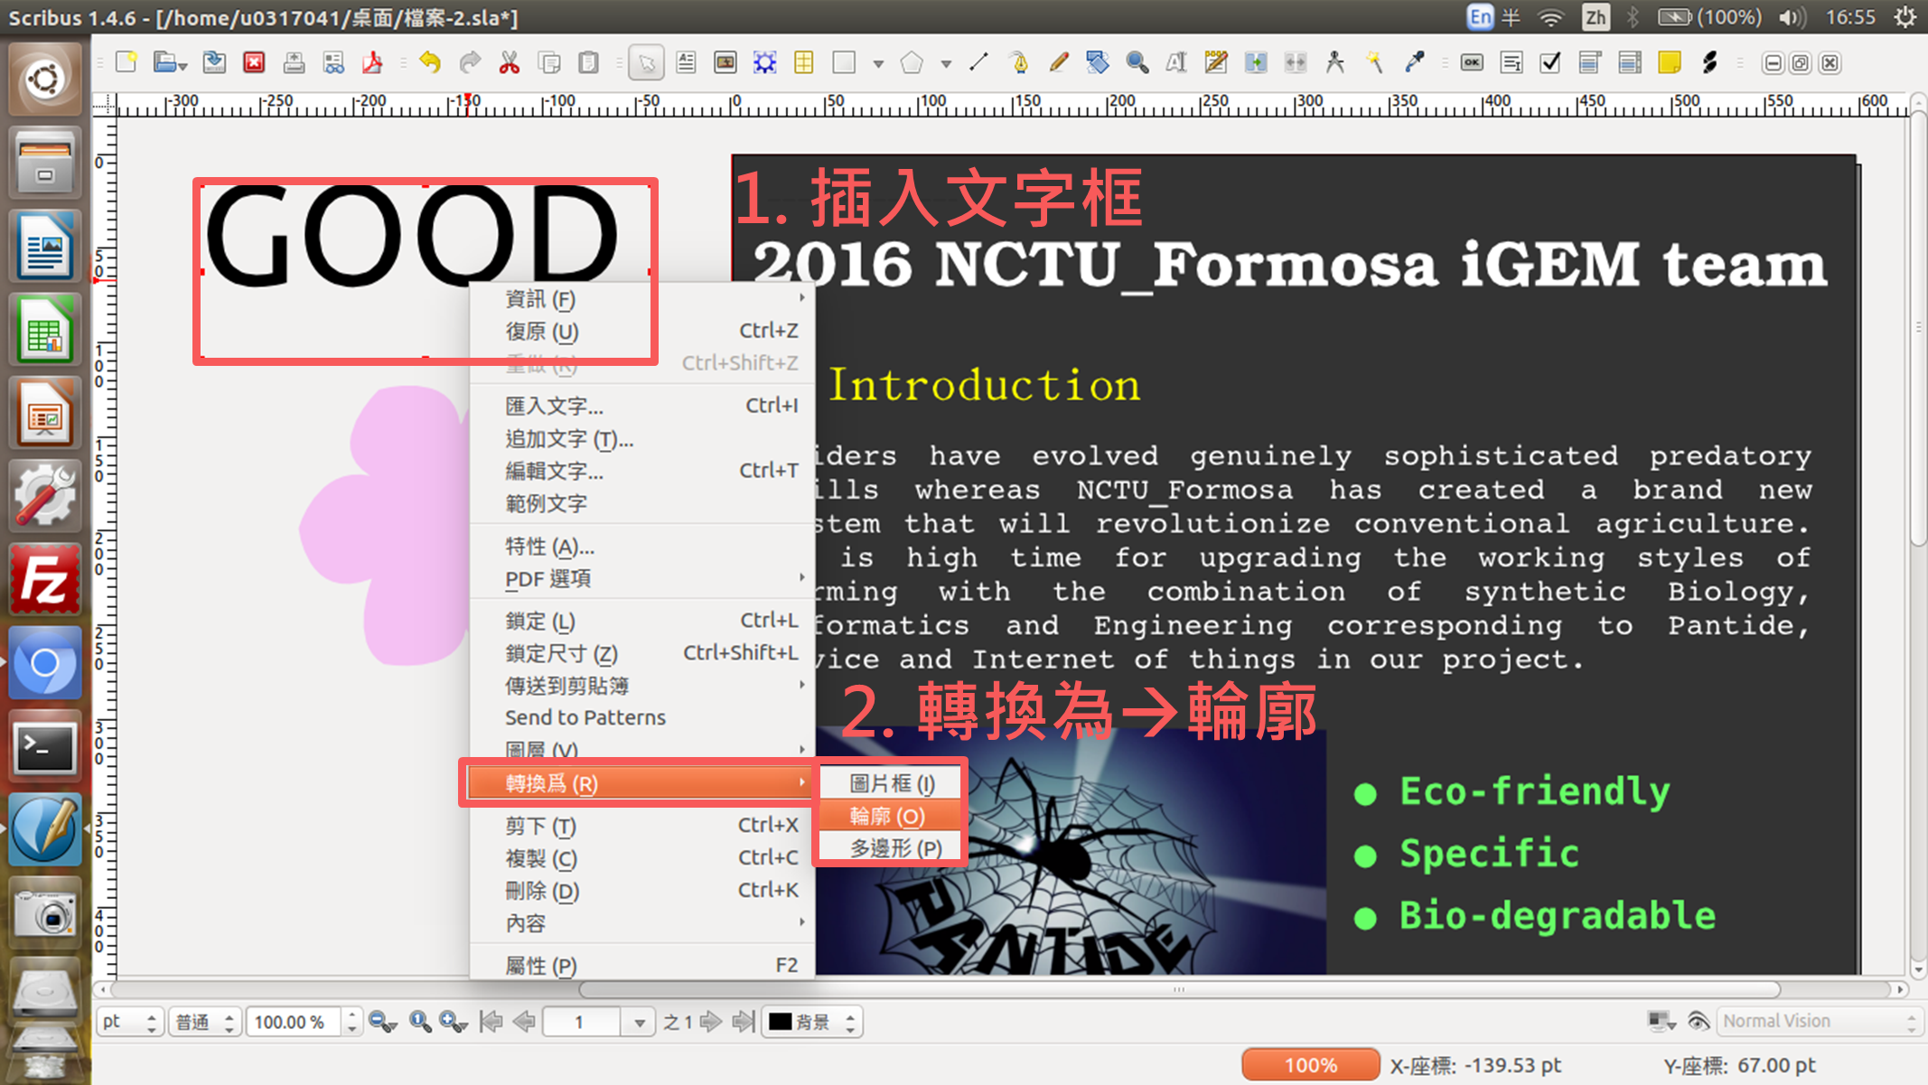Open the shape chooser dropdown arrow
Image resolution: width=1928 pixels, height=1085 pixels.
pos(878,64)
